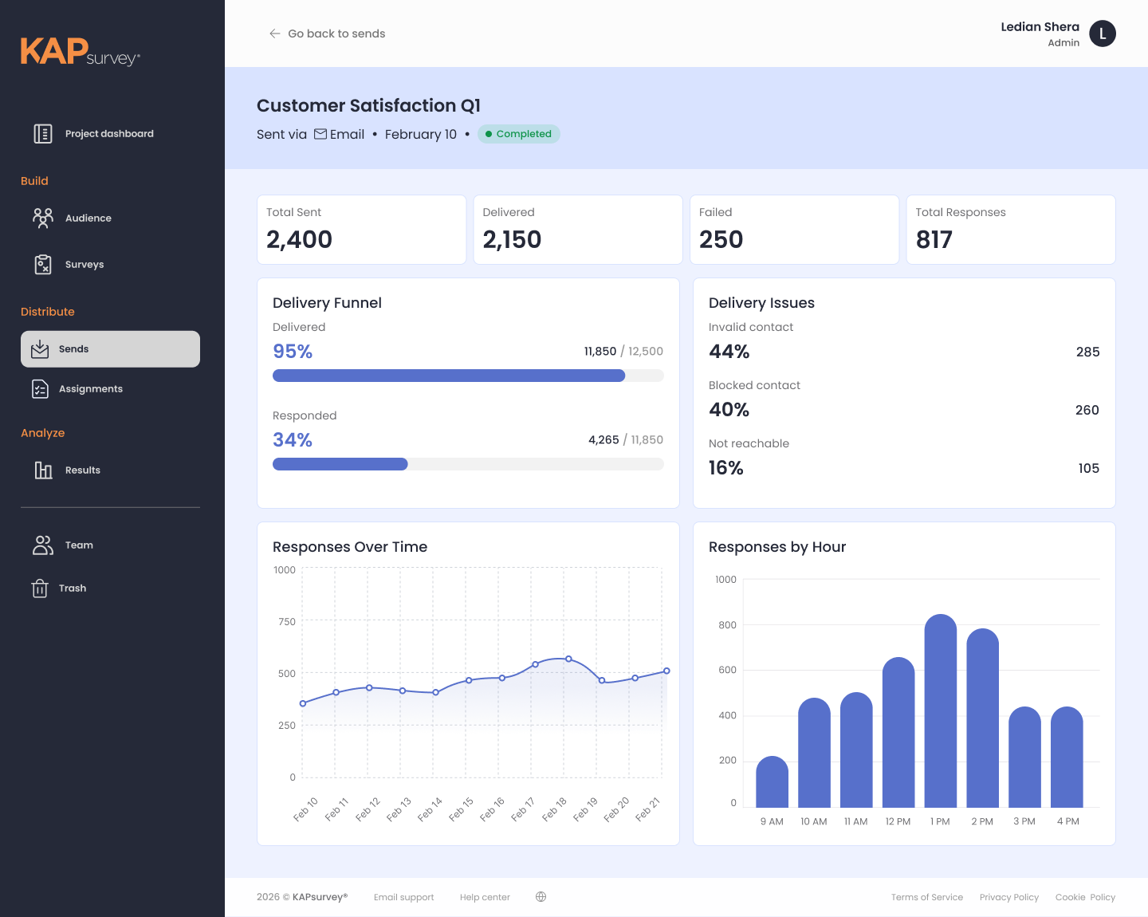Click the Delivery Funnel heading
1148x917 pixels.
tap(327, 303)
